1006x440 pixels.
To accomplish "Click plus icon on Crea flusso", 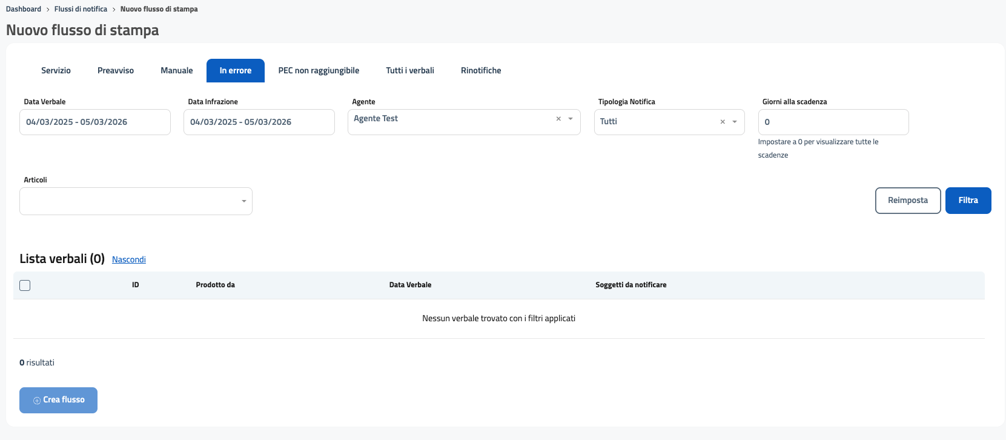I will click(x=37, y=401).
